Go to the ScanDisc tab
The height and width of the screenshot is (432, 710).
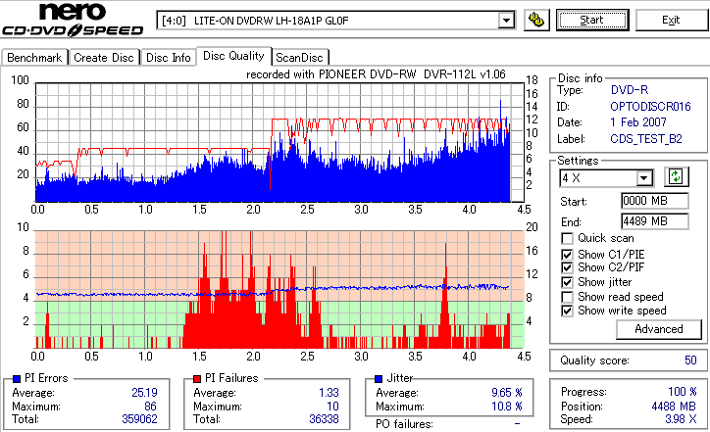click(299, 58)
